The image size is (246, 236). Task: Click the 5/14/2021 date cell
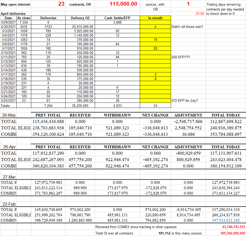pyautogui.click(x=8, y=70)
